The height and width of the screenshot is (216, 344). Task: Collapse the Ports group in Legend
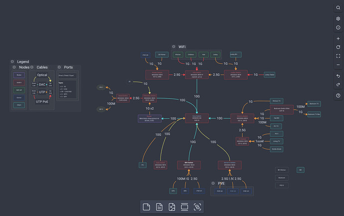pos(59,67)
